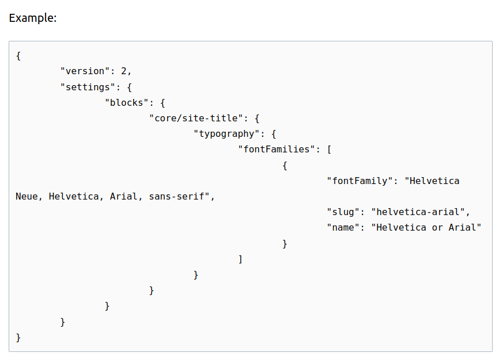Click the "fontFamilies" array key
499x360 pixels.
click(x=277, y=150)
